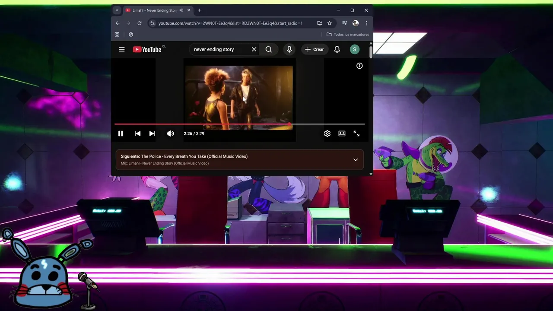The width and height of the screenshot is (553, 311).
Task: Enter full screen video mode
Action: [x=356, y=133]
